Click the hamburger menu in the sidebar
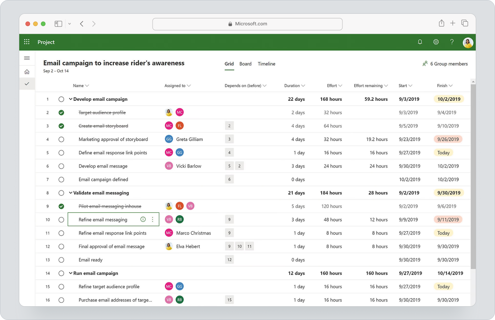 coord(27,58)
